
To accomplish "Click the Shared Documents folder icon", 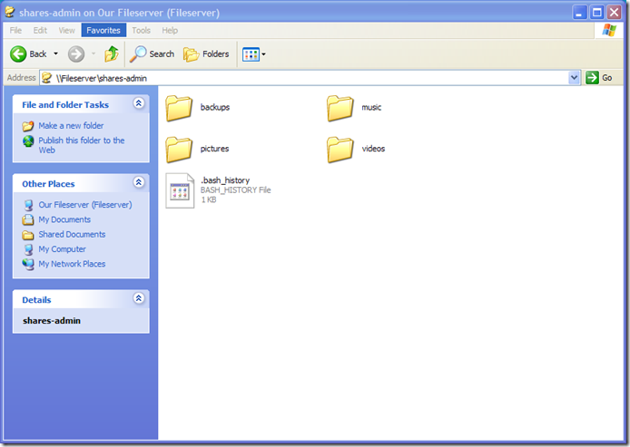I will pyautogui.click(x=28, y=235).
